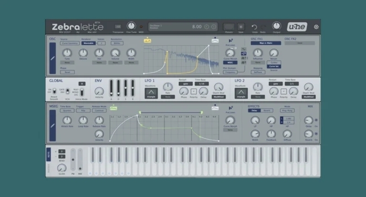Viewport: 366px width, 197px height.
Task: Click the Save preset icon
Action: [241, 26]
